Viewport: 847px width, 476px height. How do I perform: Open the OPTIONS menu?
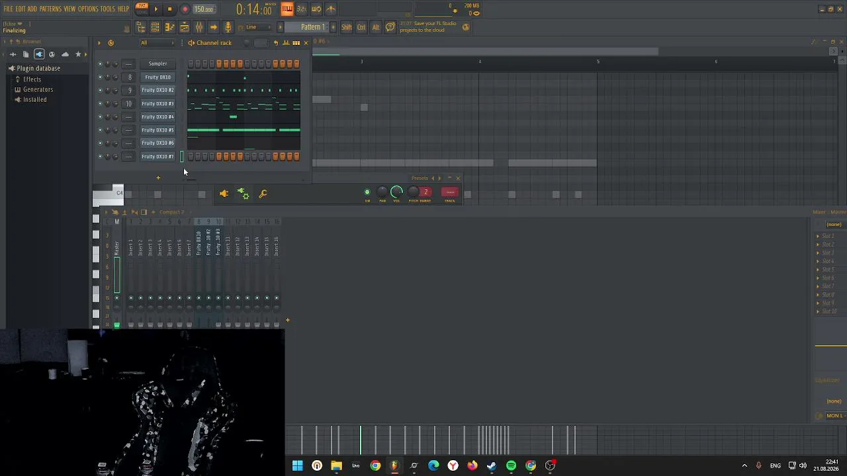[x=88, y=9]
